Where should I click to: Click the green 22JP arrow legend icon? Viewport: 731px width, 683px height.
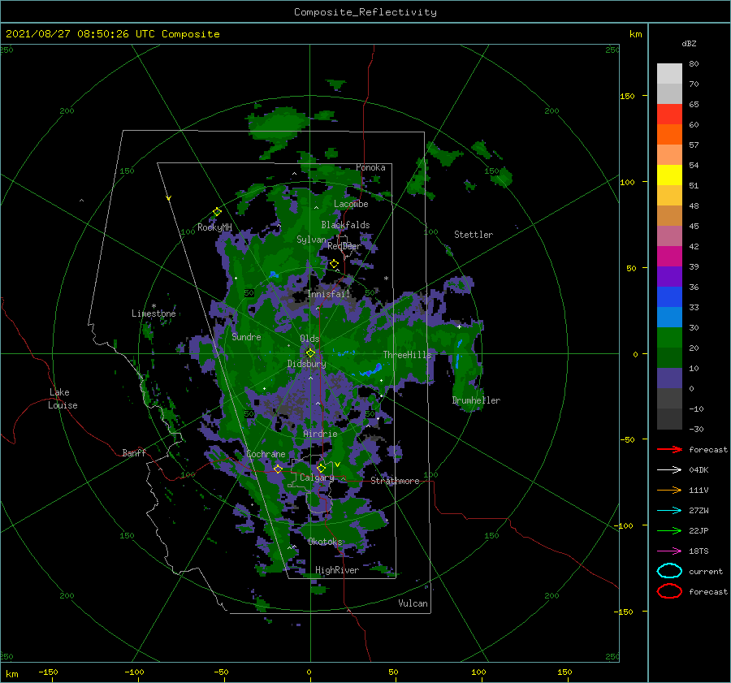click(x=669, y=530)
